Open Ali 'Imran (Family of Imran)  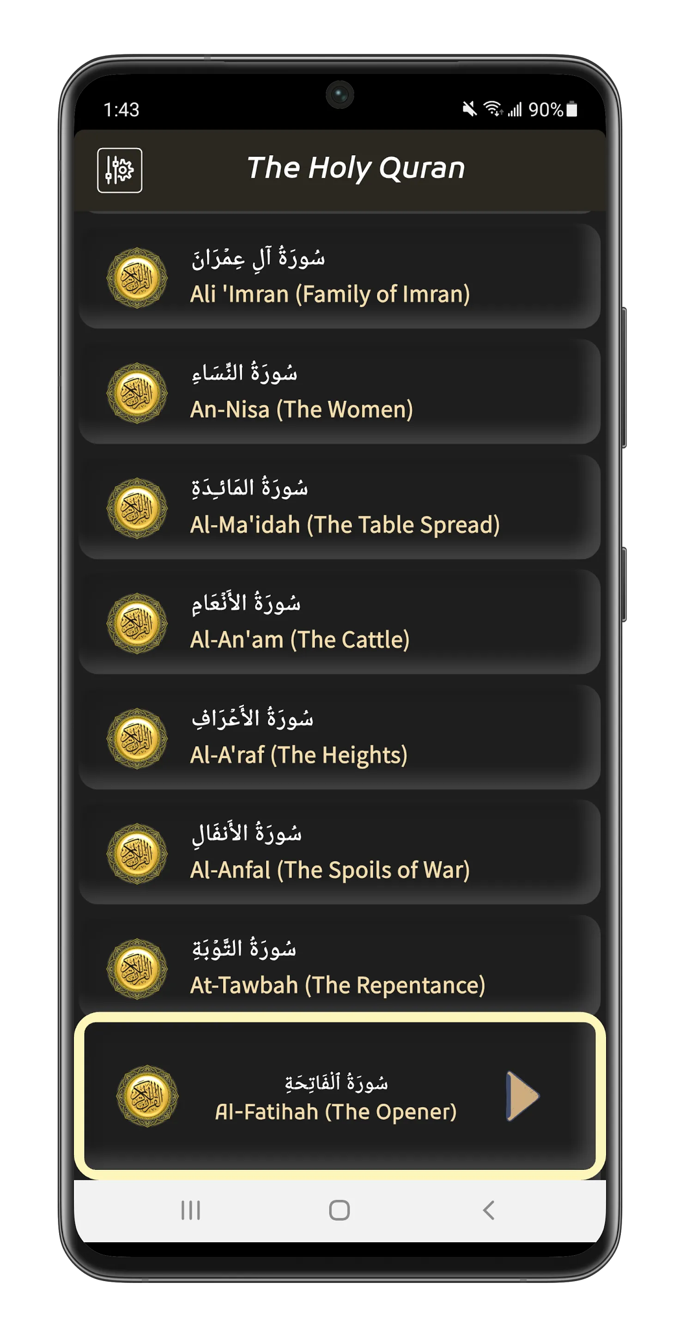tap(339, 276)
